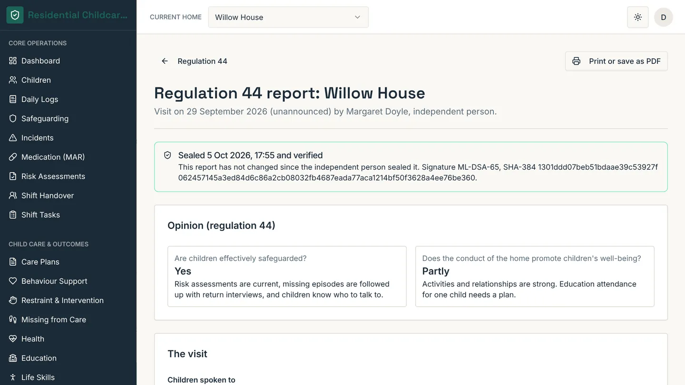This screenshot has height=385, width=685.
Task: Click the Restraint & Intervention hand icon
Action: (13, 300)
